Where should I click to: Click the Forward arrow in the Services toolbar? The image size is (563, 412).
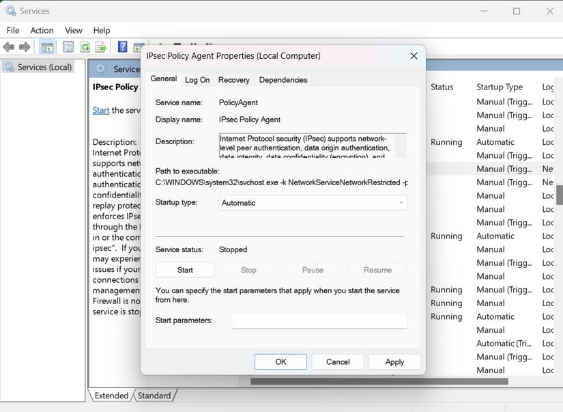(25, 46)
